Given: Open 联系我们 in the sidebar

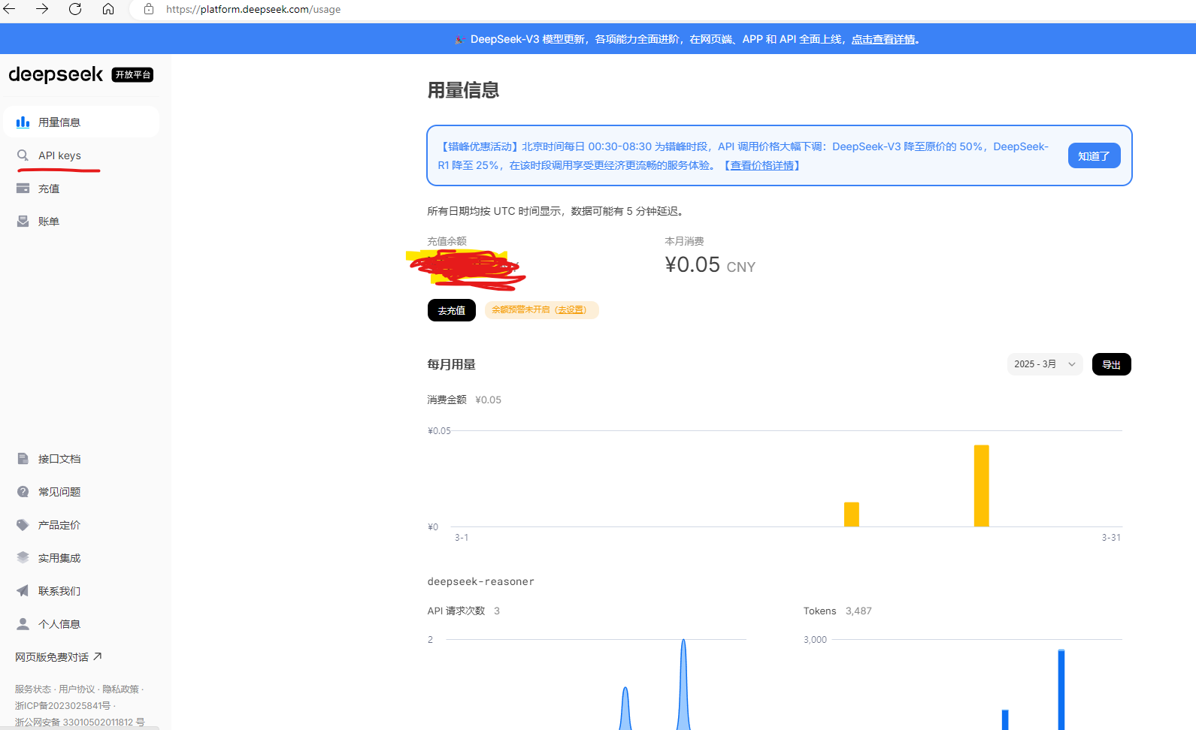Looking at the screenshot, I should pyautogui.click(x=81, y=591).
